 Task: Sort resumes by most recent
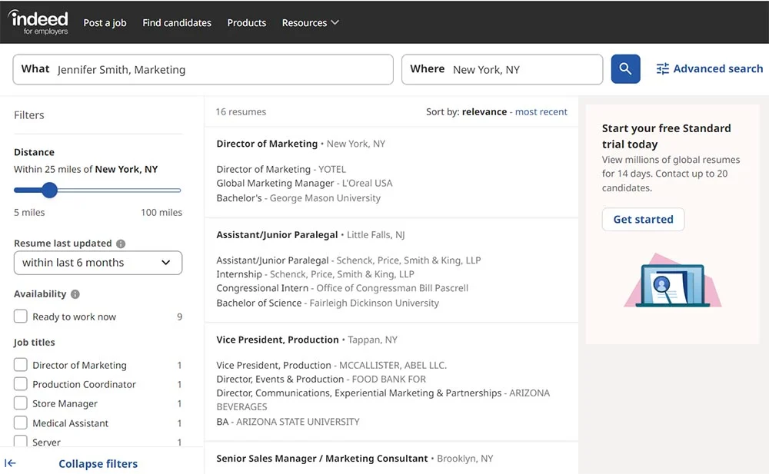[x=541, y=111]
